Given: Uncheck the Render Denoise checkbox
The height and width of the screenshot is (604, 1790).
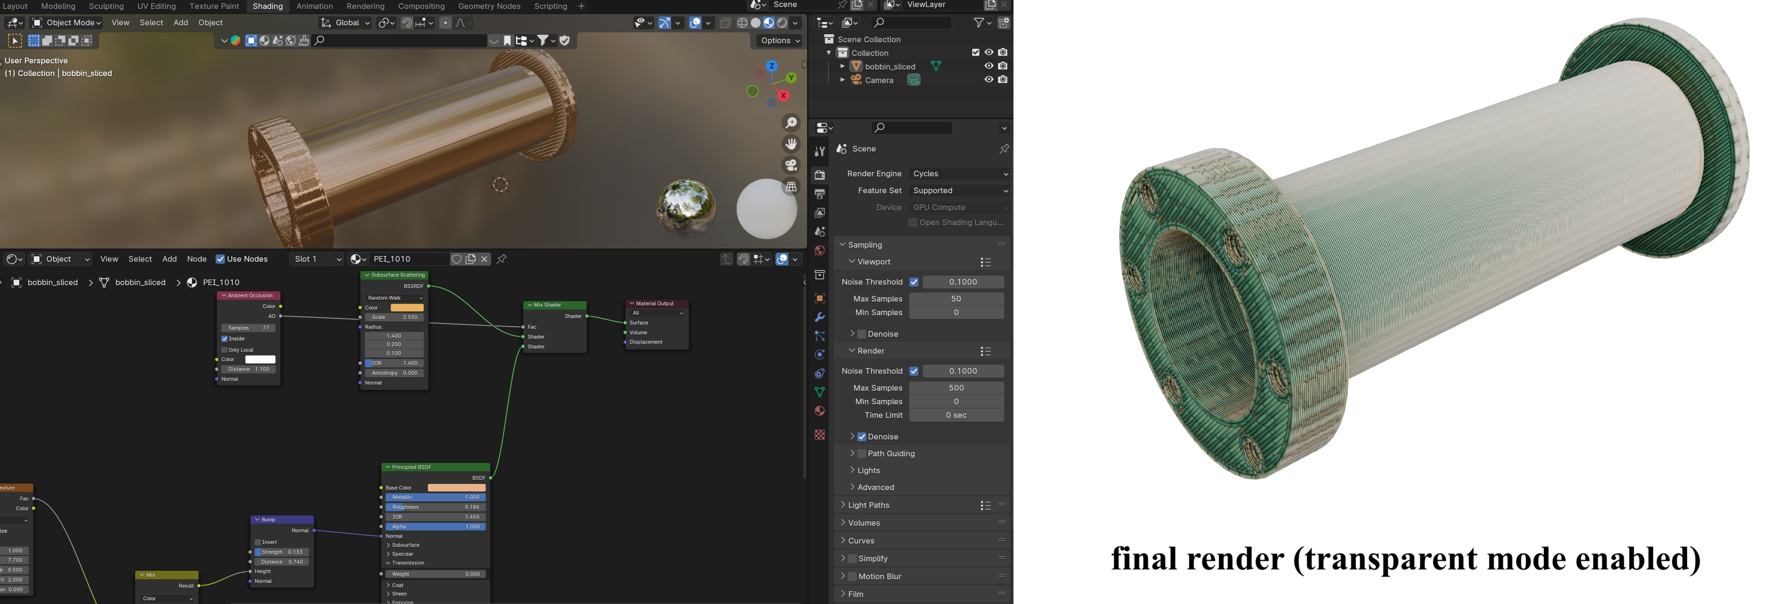Looking at the screenshot, I should 861,437.
